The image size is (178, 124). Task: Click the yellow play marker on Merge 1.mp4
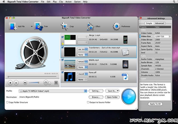click(63, 44)
